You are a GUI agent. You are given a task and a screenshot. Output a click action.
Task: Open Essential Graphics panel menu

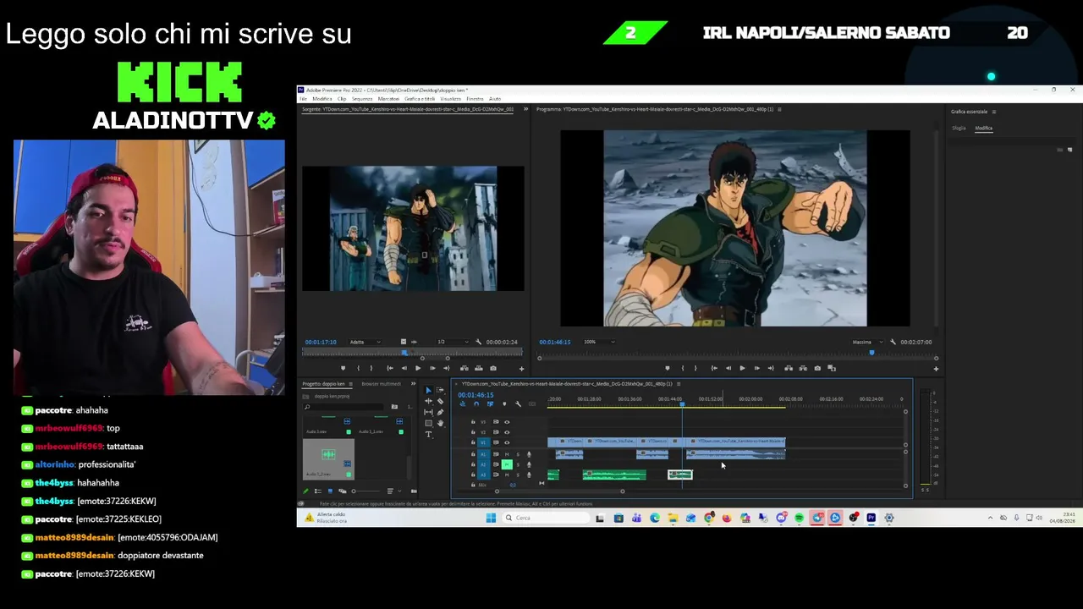pos(994,112)
